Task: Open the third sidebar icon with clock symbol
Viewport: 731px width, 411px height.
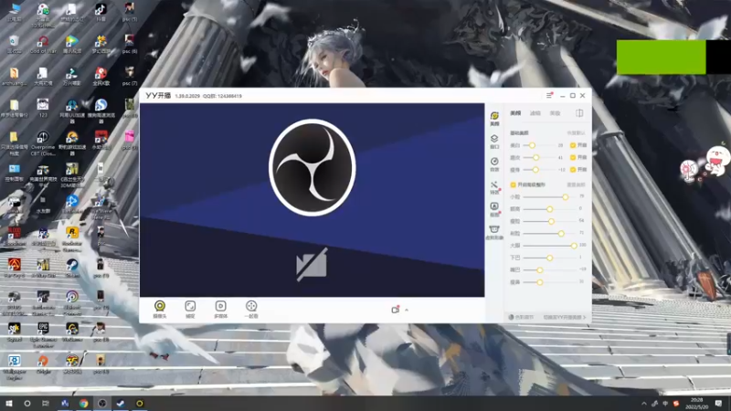Action: [x=494, y=164]
